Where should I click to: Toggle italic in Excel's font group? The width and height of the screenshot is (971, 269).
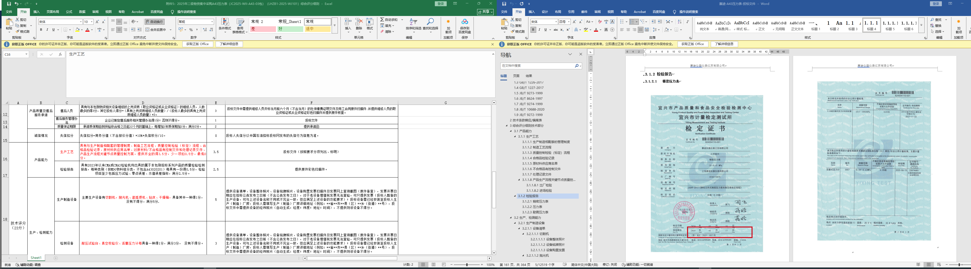(47, 30)
